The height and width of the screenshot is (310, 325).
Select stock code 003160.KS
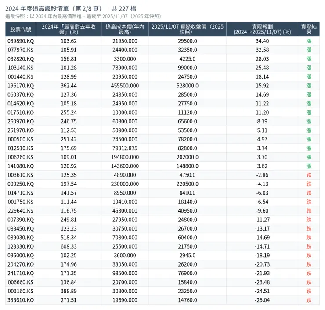(x=21, y=291)
